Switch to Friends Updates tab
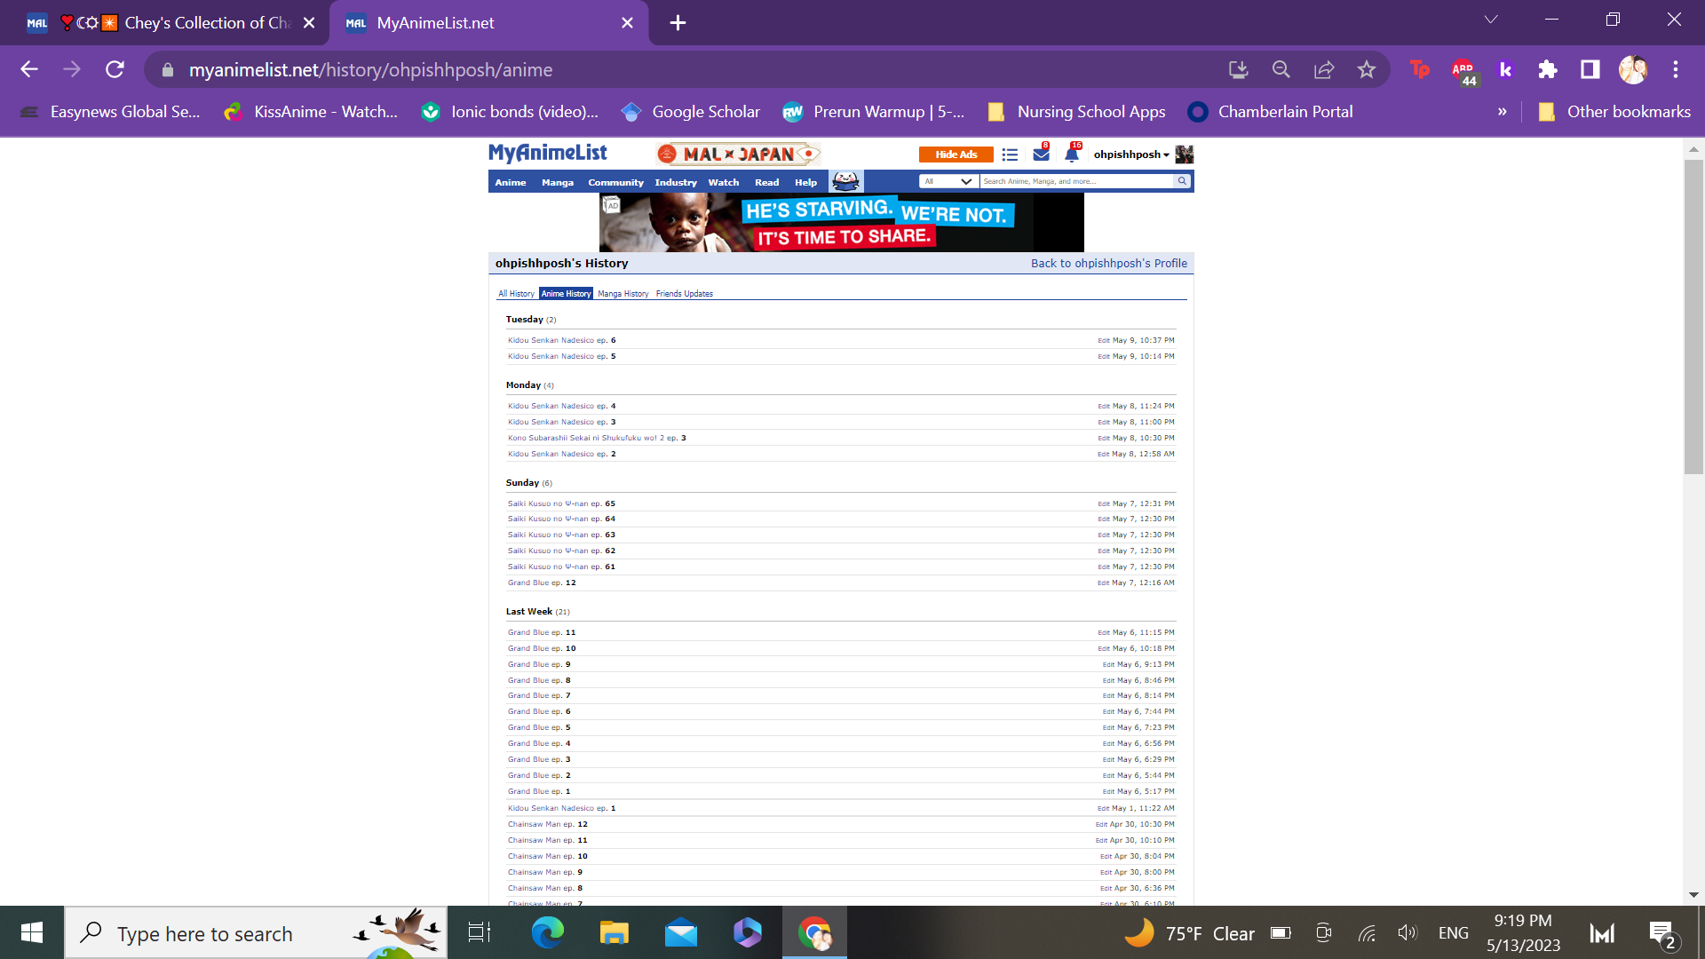The height and width of the screenshot is (959, 1705). pos(685,294)
